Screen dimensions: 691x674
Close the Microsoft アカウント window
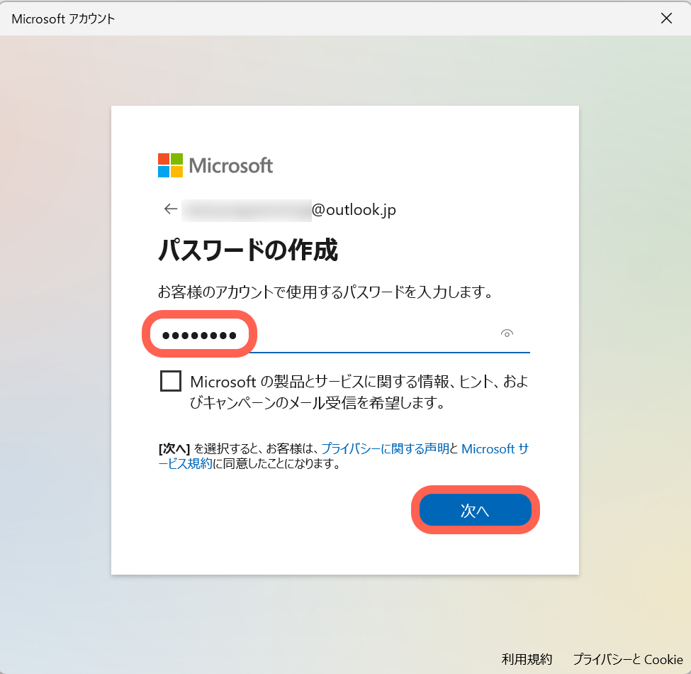tap(666, 18)
